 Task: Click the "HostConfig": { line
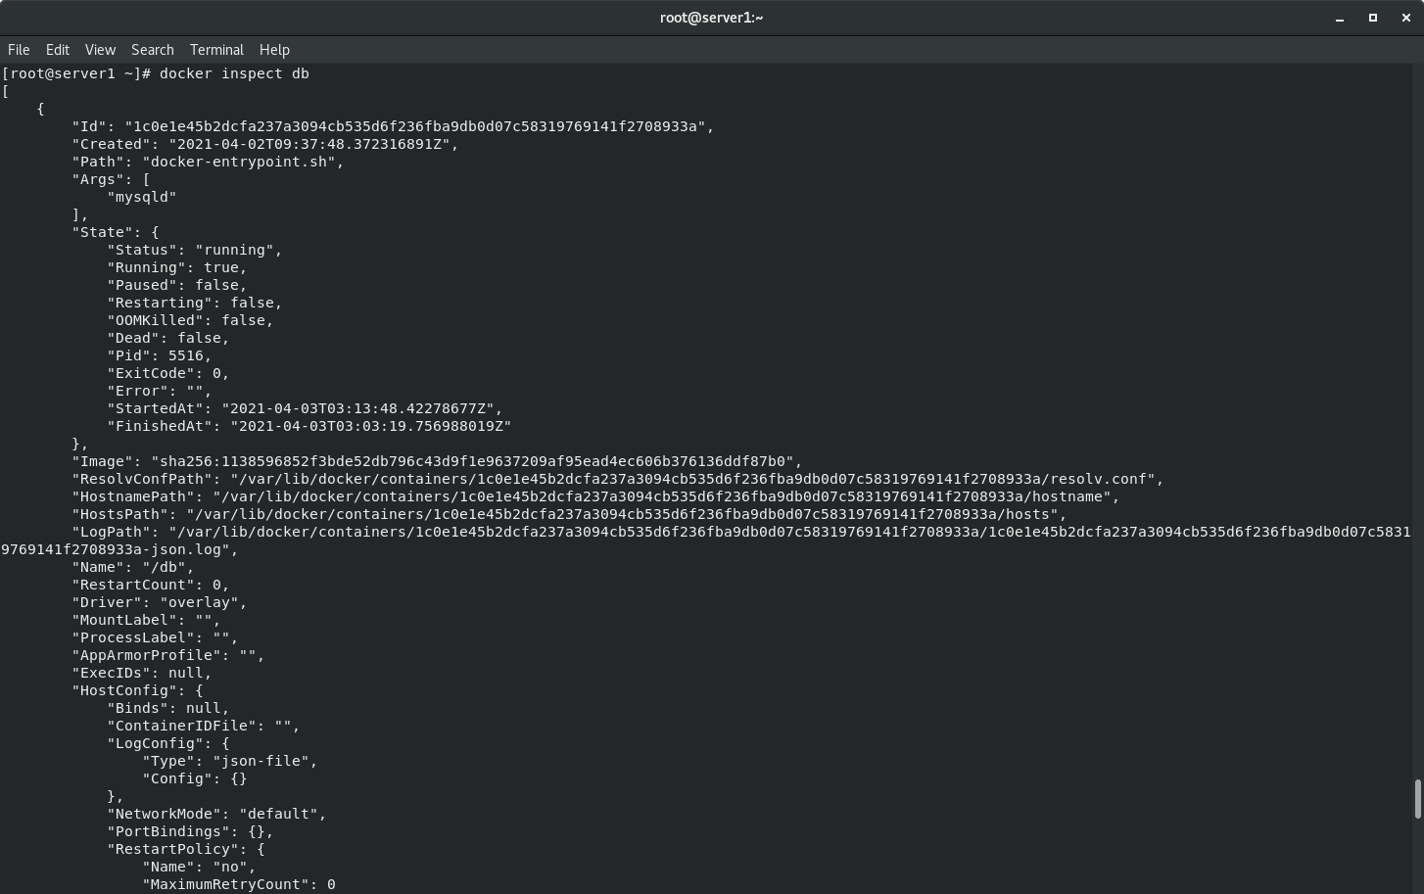(x=137, y=690)
